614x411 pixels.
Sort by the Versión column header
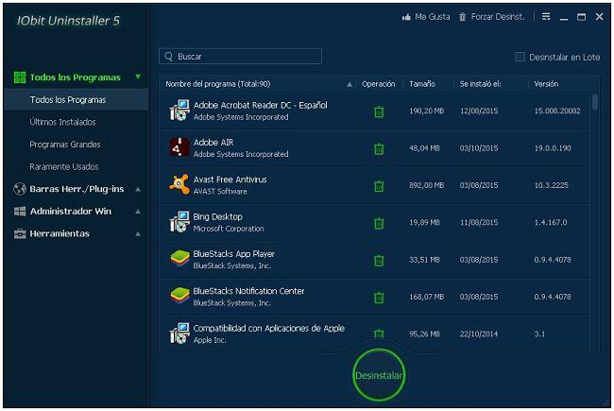(546, 84)
